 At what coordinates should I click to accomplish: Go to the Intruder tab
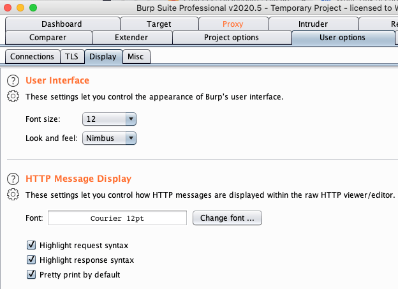[x=313, y=24]
